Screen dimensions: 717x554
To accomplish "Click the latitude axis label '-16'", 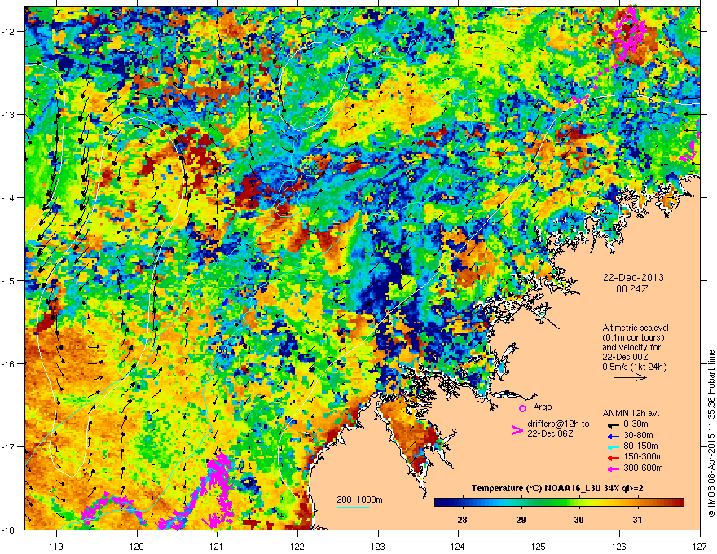I will (x=9, y=364).
